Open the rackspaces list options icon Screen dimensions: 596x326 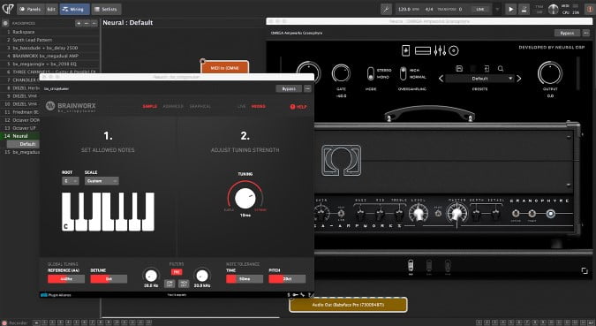pos(5,23)
